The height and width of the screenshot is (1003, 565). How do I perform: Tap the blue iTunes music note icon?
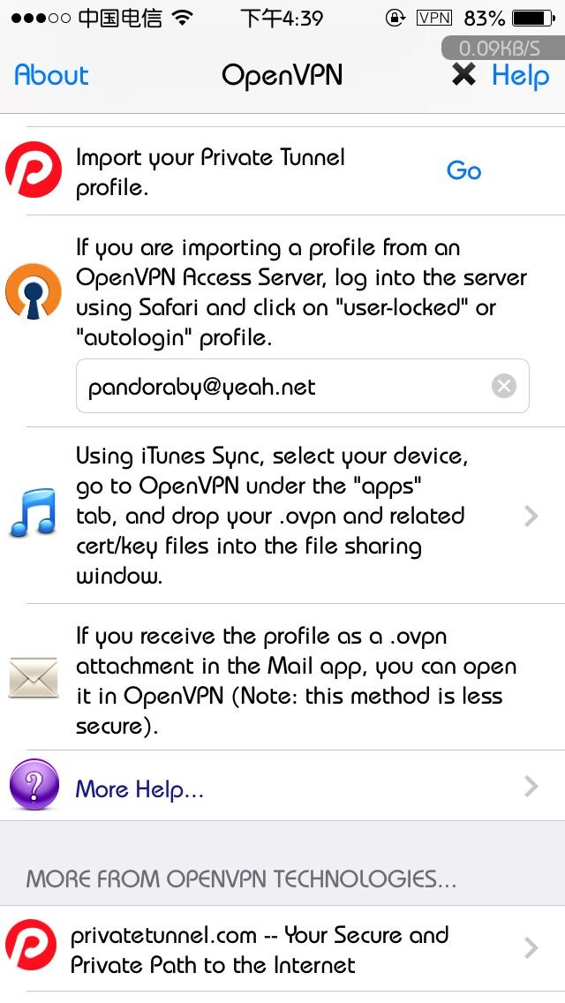[34, 515]
